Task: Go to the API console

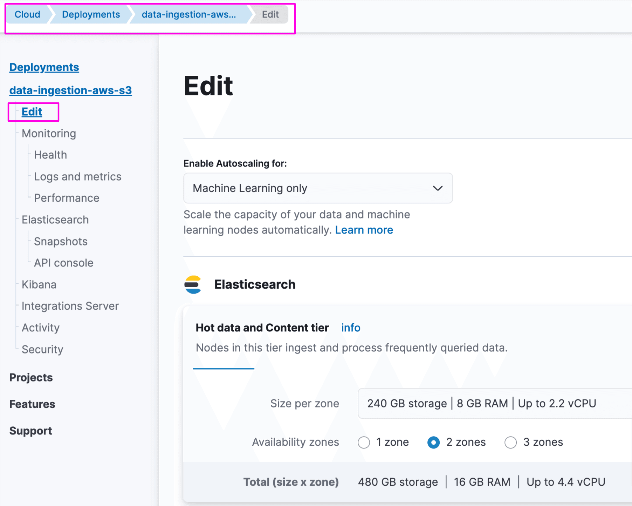Action: [63, 262]
